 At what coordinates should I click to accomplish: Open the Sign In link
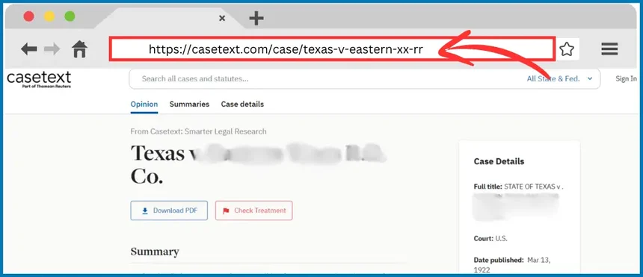(627, 78)
